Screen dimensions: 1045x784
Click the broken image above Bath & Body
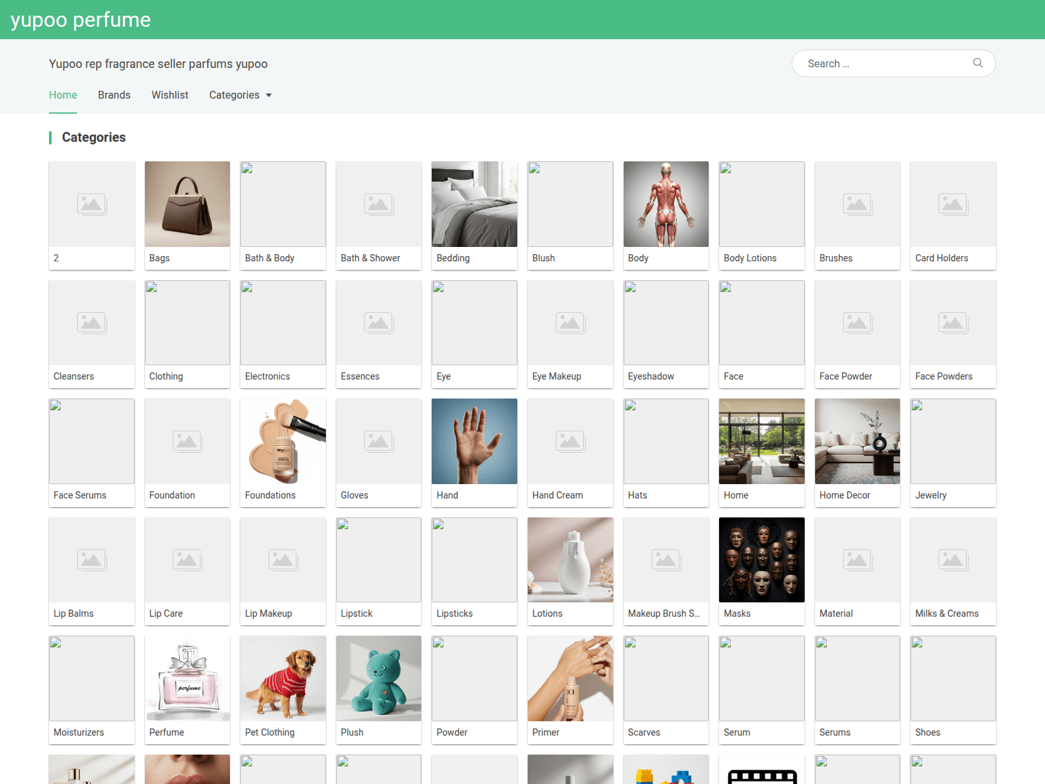(283, 204)
